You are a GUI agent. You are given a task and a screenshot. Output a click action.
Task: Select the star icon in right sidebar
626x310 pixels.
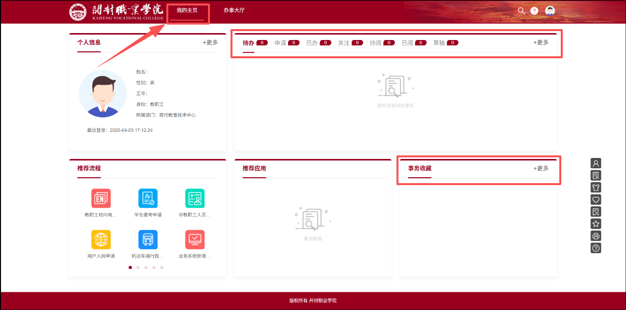pyautogui.click(x=596, y=224)
